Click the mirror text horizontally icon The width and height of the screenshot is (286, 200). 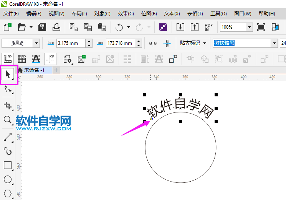click(x=153, y=43)
